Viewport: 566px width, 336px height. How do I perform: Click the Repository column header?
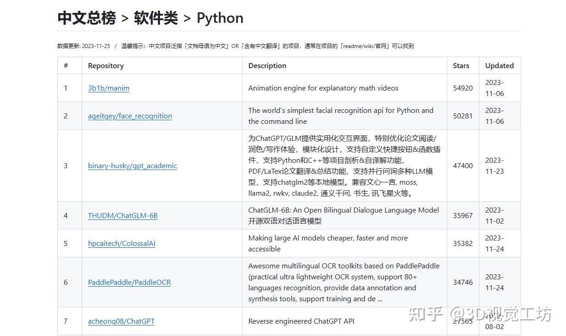[x=106, y=65]
